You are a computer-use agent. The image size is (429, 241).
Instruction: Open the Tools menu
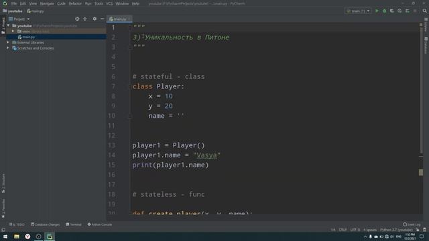pyautogui.click(x=99, y=3)
